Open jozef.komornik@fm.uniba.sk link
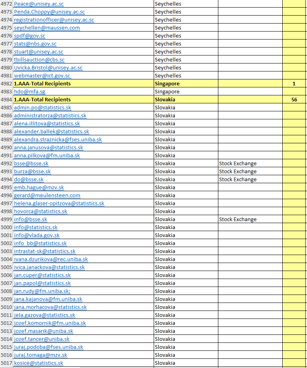 [50, 323]
